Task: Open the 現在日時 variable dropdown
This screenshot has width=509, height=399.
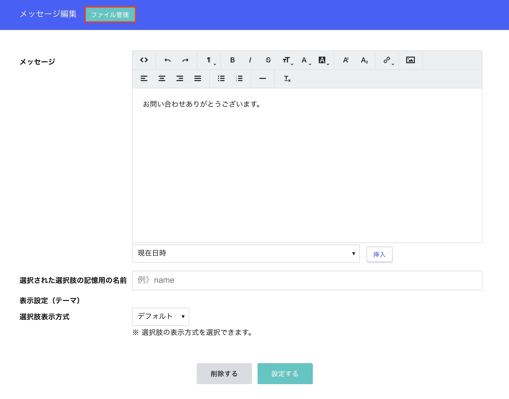Action: (246, 254)
